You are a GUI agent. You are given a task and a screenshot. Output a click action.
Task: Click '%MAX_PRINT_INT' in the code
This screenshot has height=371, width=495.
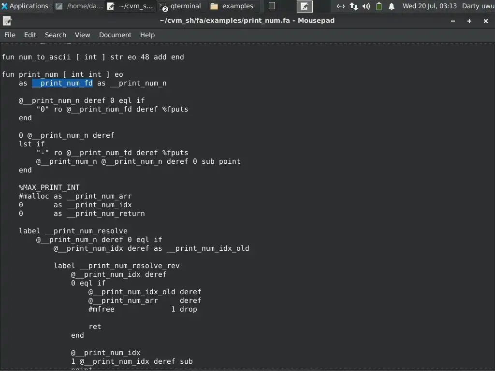click(x=49, y=187)
